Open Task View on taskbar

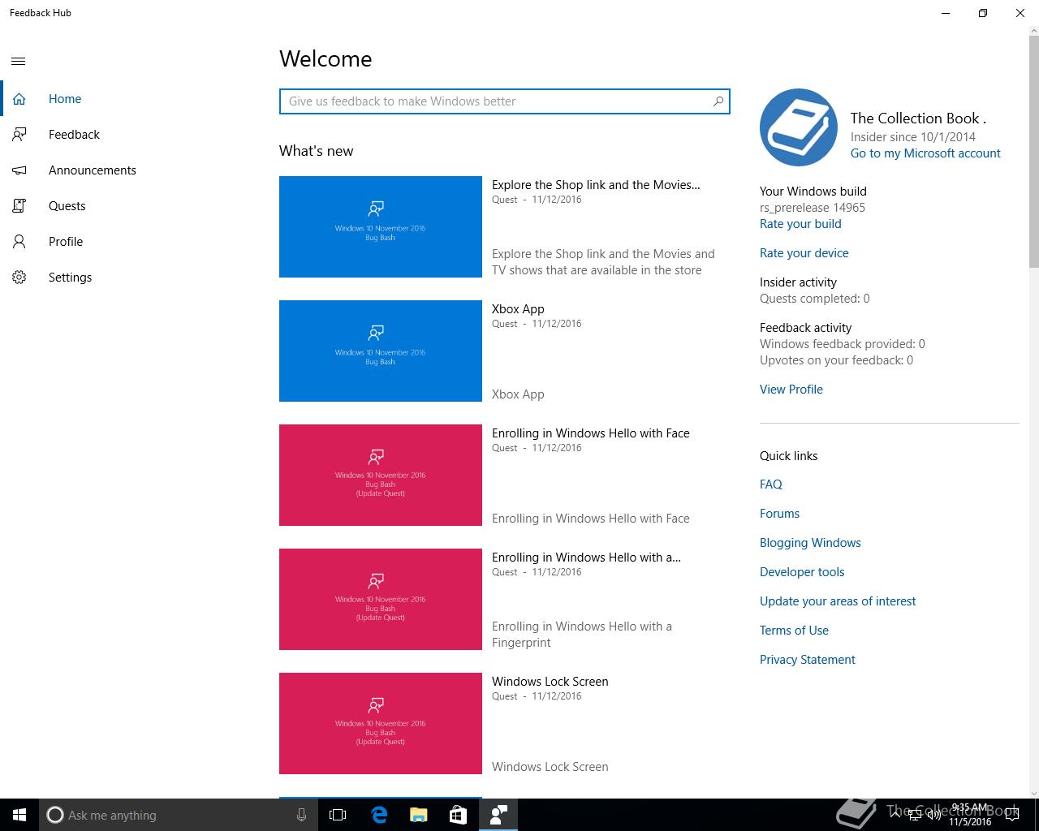click(x=338, y=815)
